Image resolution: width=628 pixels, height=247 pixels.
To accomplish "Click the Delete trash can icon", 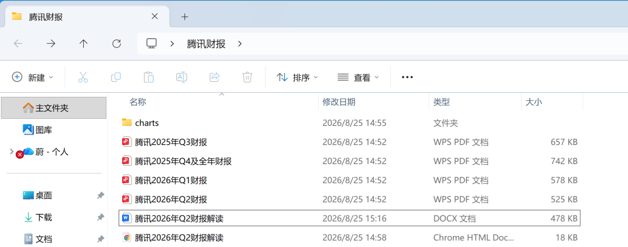I will [248, 77].
